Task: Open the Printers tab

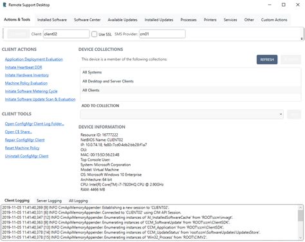Action: pos(210,20)
